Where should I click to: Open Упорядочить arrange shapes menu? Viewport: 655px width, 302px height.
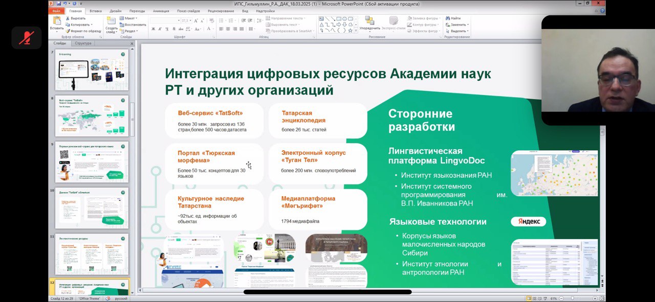pyautogui.click(x=369, y=24)
